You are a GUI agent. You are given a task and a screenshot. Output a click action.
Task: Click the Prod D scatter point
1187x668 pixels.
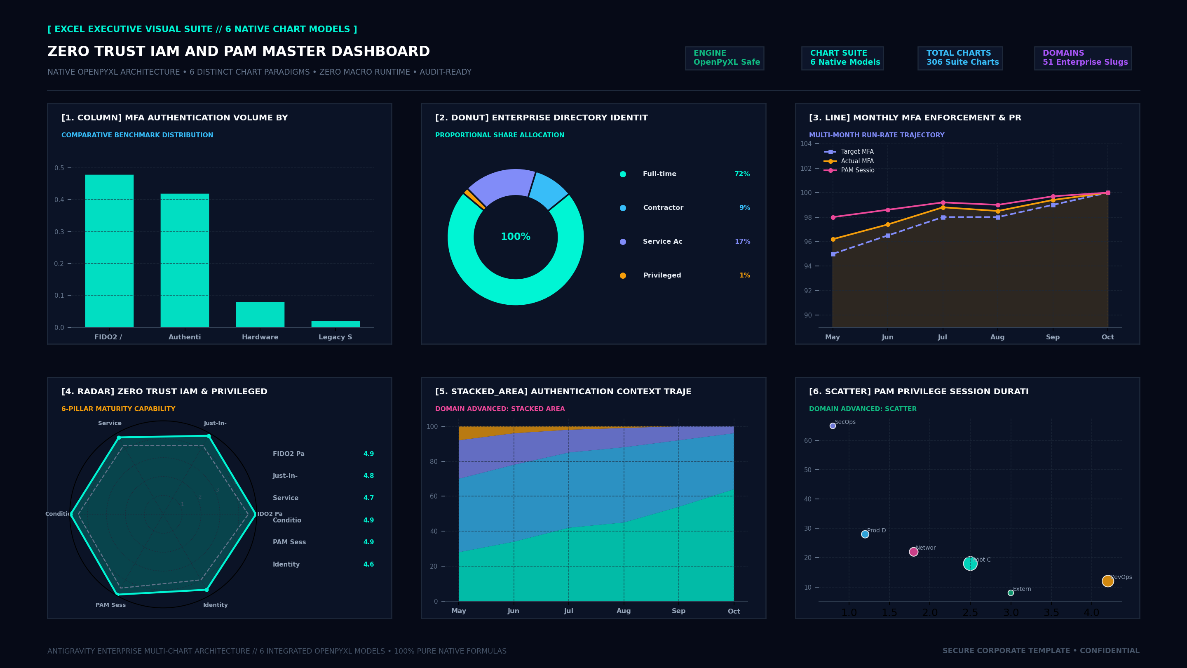point(865,534)
